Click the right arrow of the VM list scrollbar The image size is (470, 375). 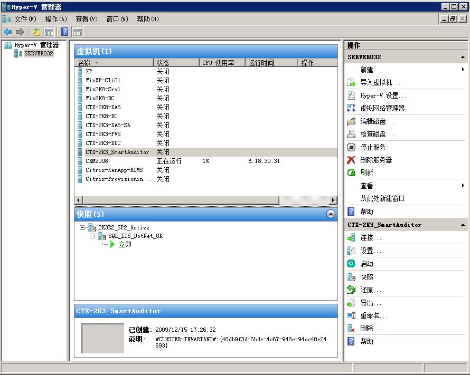pyautogui.click(x=333, y=200)
